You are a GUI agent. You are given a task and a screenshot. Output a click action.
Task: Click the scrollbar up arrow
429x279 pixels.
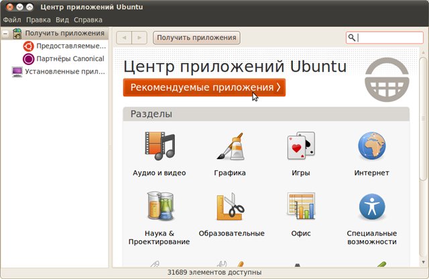click(x=423, y=52)
